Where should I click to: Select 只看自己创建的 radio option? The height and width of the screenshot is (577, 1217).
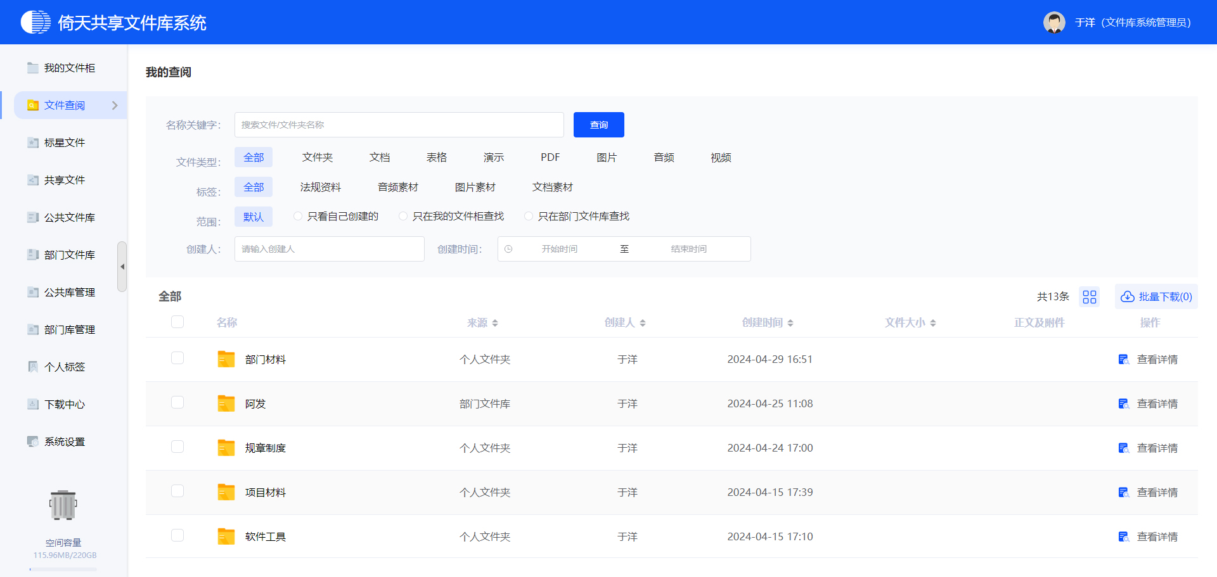click(x=298, y=216)
